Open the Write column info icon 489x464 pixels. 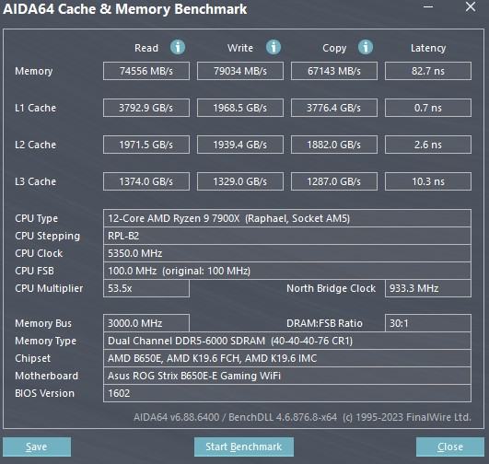coord(274,47)
